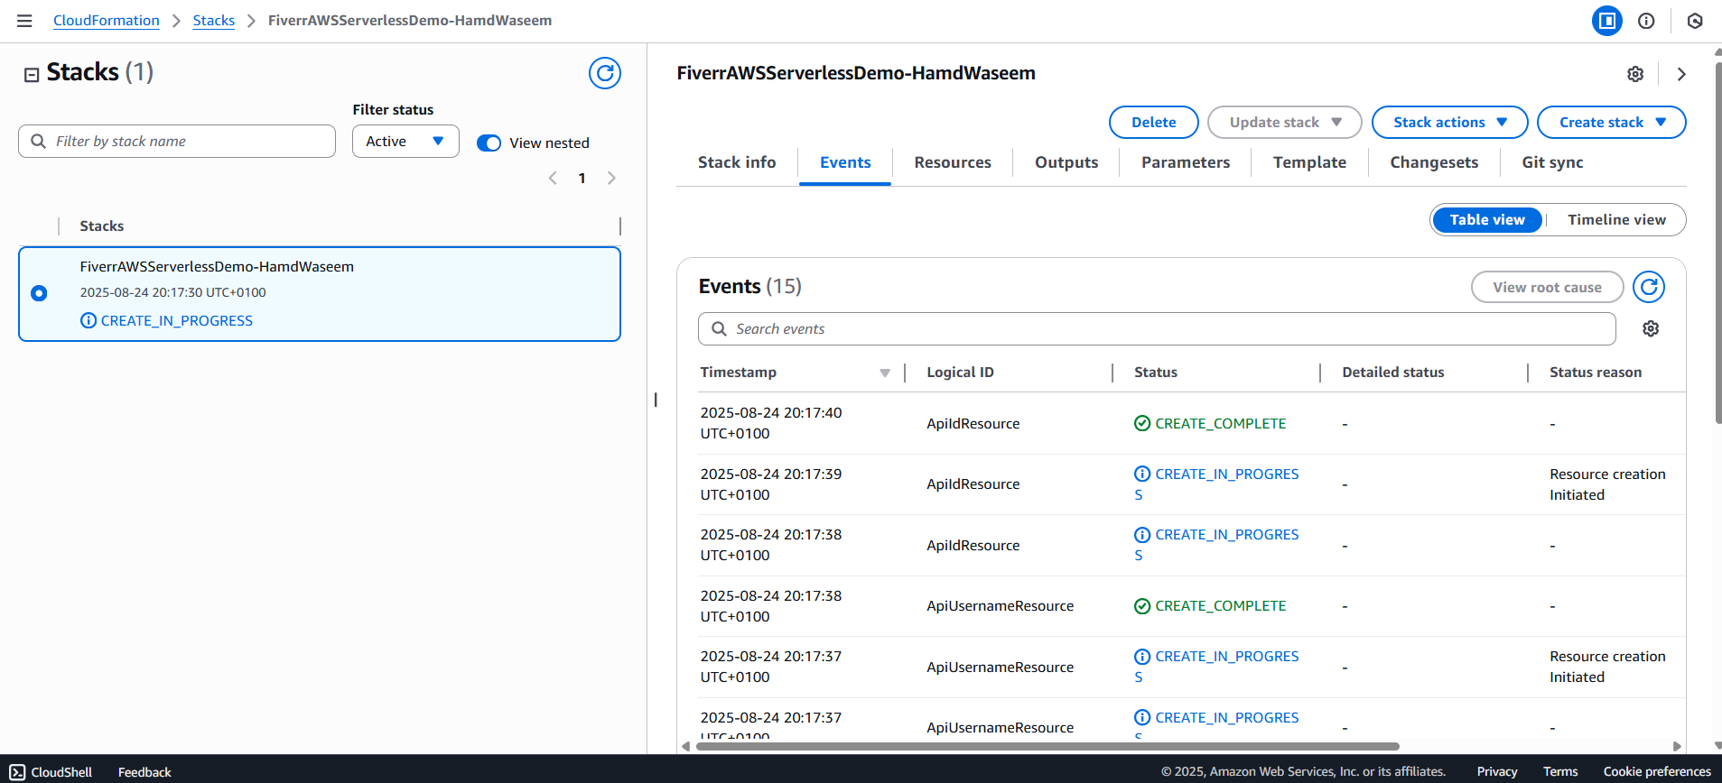Click the hexagon settings icon in top bar

(x=1695, y=21)
